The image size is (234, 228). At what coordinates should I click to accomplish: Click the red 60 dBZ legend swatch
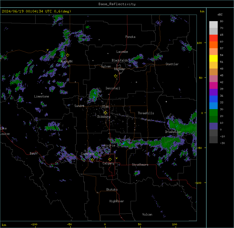[x=213, y=38]
